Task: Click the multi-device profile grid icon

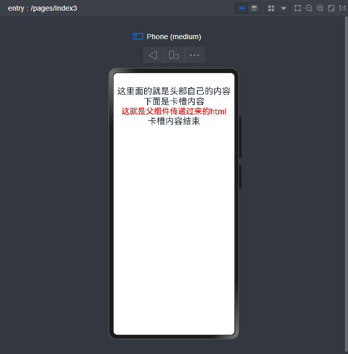Action: click(271, 8)
